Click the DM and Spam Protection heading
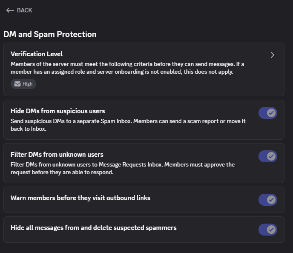Image resolution: width=293 pixels, height=253 pixels. click(x=50, y=34)
